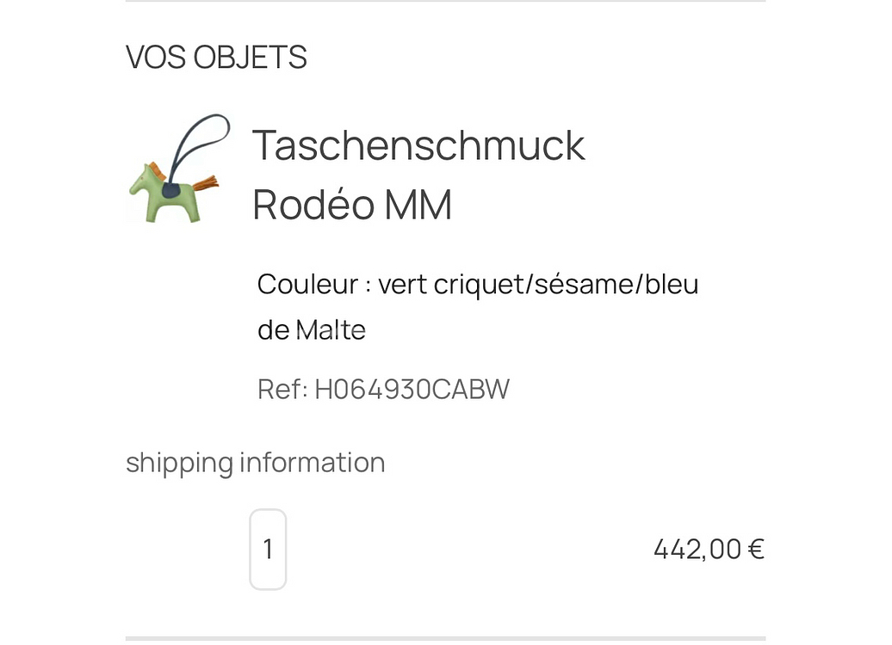Screen dimensions: 892x645
Task: Click the VOS OBJETS section heading
Action: 216,58
